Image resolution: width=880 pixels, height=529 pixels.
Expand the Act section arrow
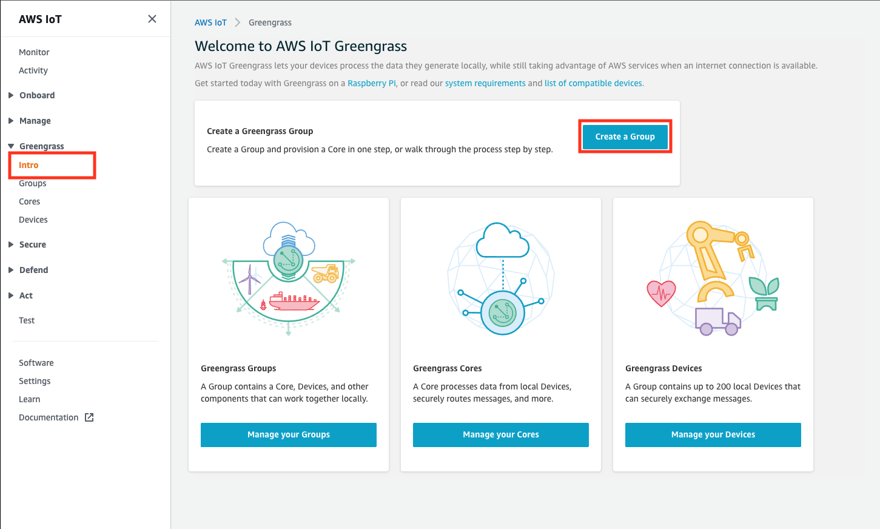coord(11,295)
